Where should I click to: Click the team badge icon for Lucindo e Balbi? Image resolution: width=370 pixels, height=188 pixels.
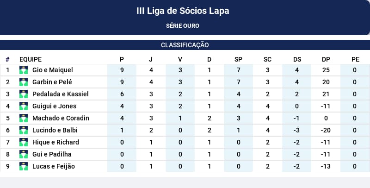click(x=24, y=131)
